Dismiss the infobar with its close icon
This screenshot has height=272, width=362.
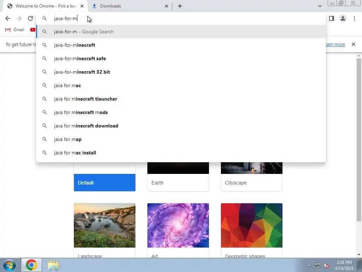tap(353, 44)
